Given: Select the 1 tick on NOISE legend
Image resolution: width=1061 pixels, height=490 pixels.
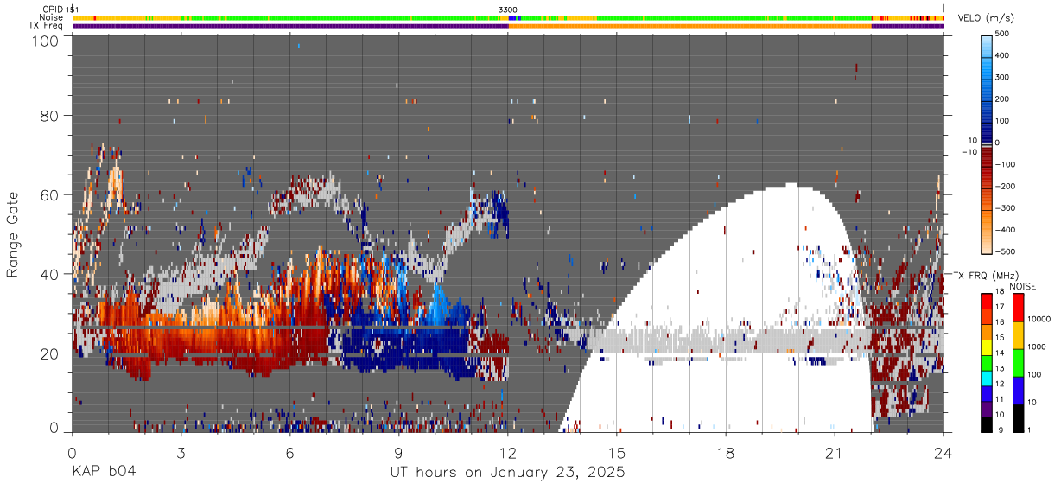Looking at the screenshot, I should (1030, 430).
